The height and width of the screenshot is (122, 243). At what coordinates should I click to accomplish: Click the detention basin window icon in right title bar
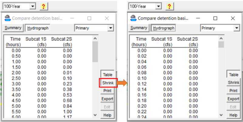tap(133, 18)
